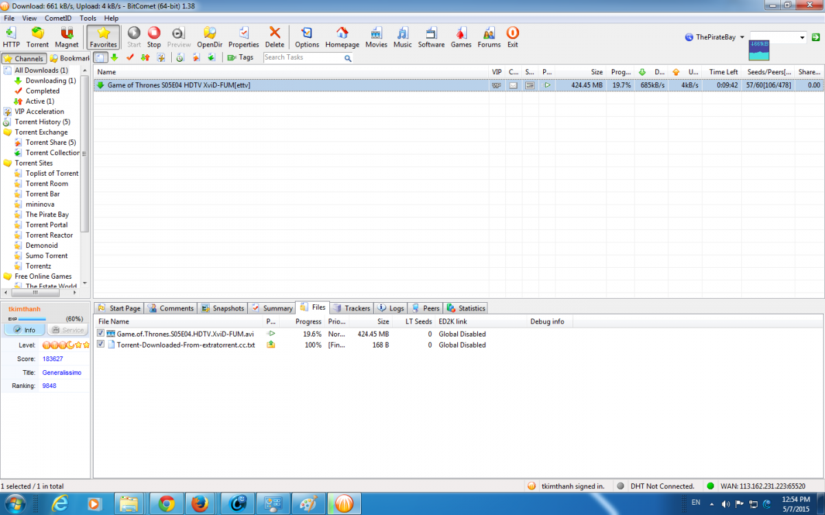
Task: Collapse the Torrent Sites tree folder
Action: pyautogui.click(x=8, y=163)
